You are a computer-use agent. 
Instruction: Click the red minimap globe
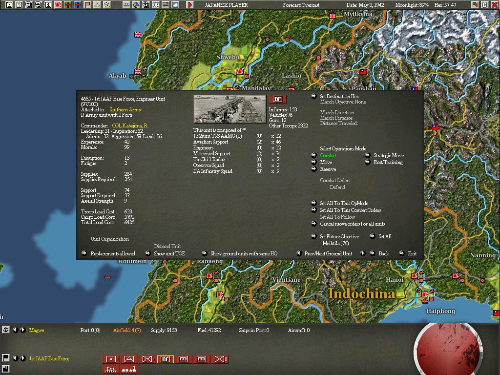tap(448, 350)
